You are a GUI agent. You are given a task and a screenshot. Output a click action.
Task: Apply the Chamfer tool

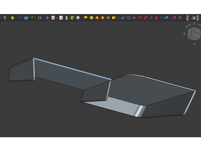(x=180, y=18)
